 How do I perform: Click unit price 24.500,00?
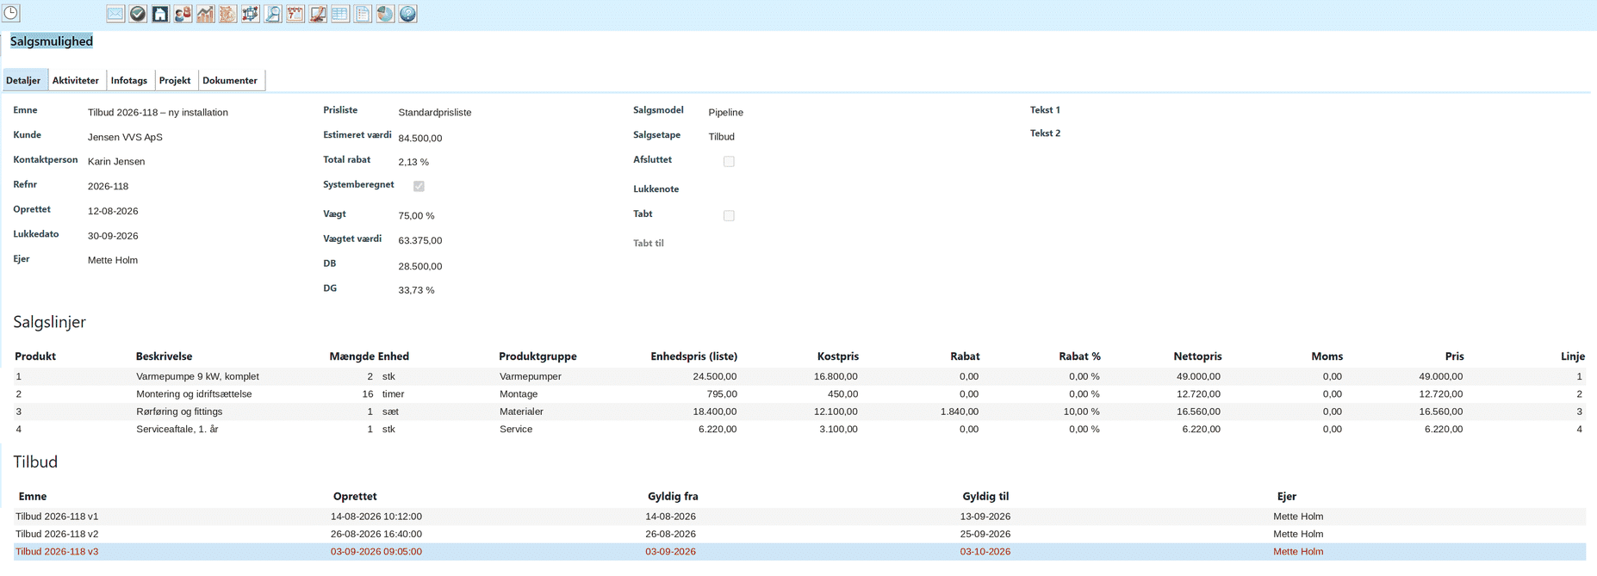pyautogui.click(x=715, y=376)
